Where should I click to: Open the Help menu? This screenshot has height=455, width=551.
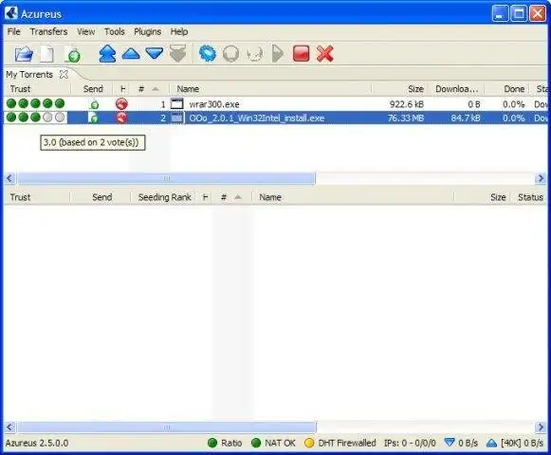click(x=179, y=31)
